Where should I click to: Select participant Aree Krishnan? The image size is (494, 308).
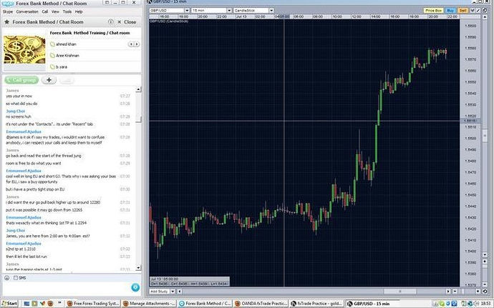pyautogui.click(x=64, y=56)
